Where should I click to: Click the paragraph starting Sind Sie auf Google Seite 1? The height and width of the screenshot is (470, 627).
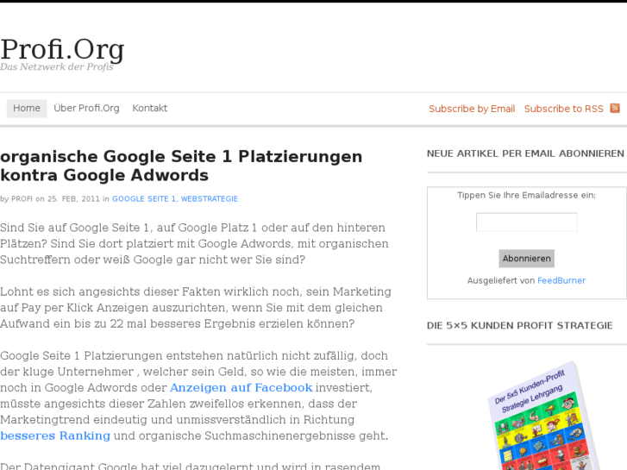(x=194, y=243)
